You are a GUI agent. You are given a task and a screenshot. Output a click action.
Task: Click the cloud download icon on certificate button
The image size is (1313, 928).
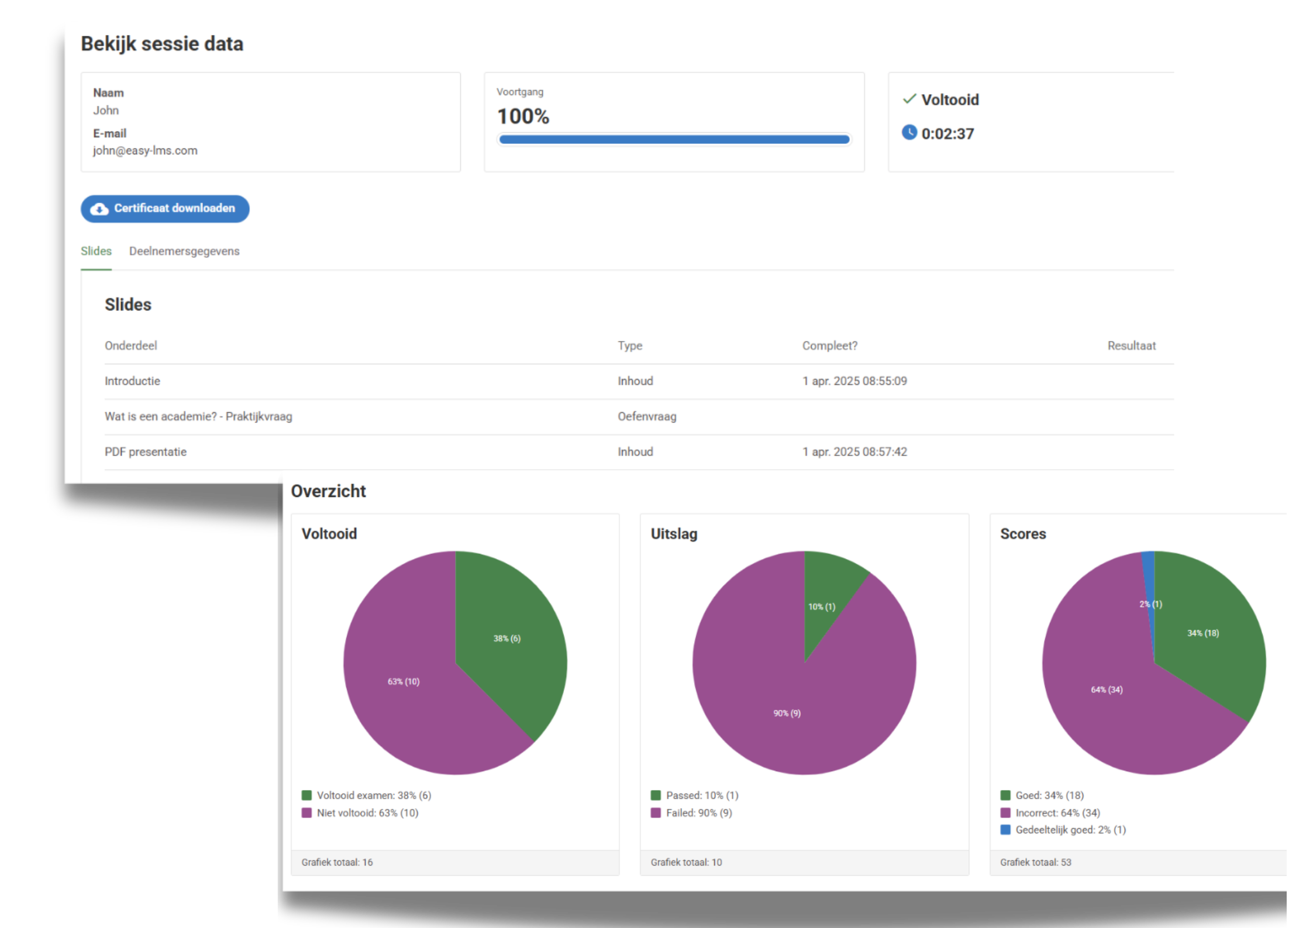(x=99, y=209)
